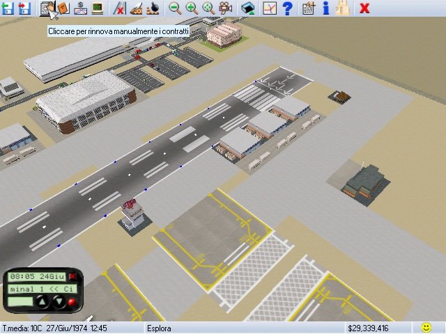This screenshot has height=334, width=446.
Task: Click the yellow smiley face in status bar
Action: (x=426, y=328)
